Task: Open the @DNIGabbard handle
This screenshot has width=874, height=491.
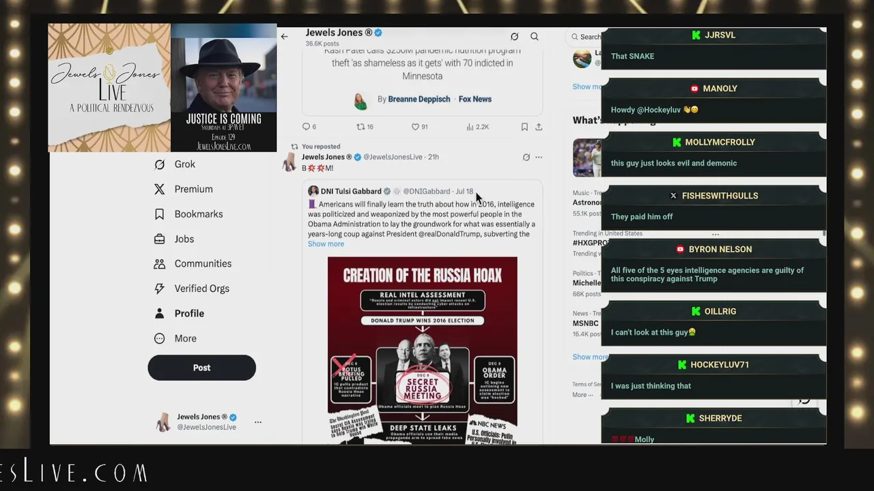Action: pyautogui.click(x=426, y=192)
